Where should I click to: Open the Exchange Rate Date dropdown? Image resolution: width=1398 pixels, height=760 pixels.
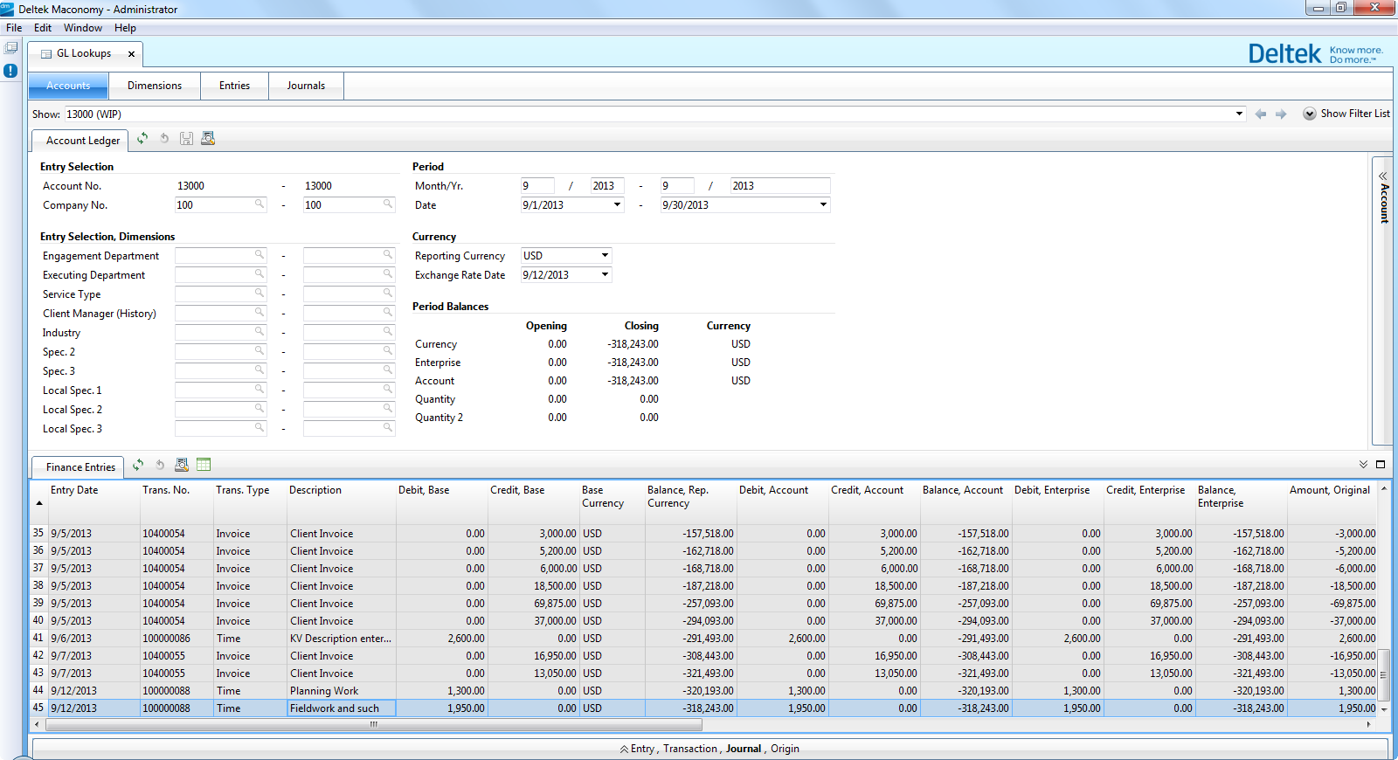605,274
